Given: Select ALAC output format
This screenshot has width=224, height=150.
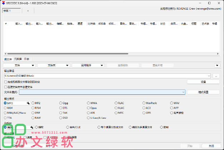Looking at the screenshot, I should coord(120,108).
